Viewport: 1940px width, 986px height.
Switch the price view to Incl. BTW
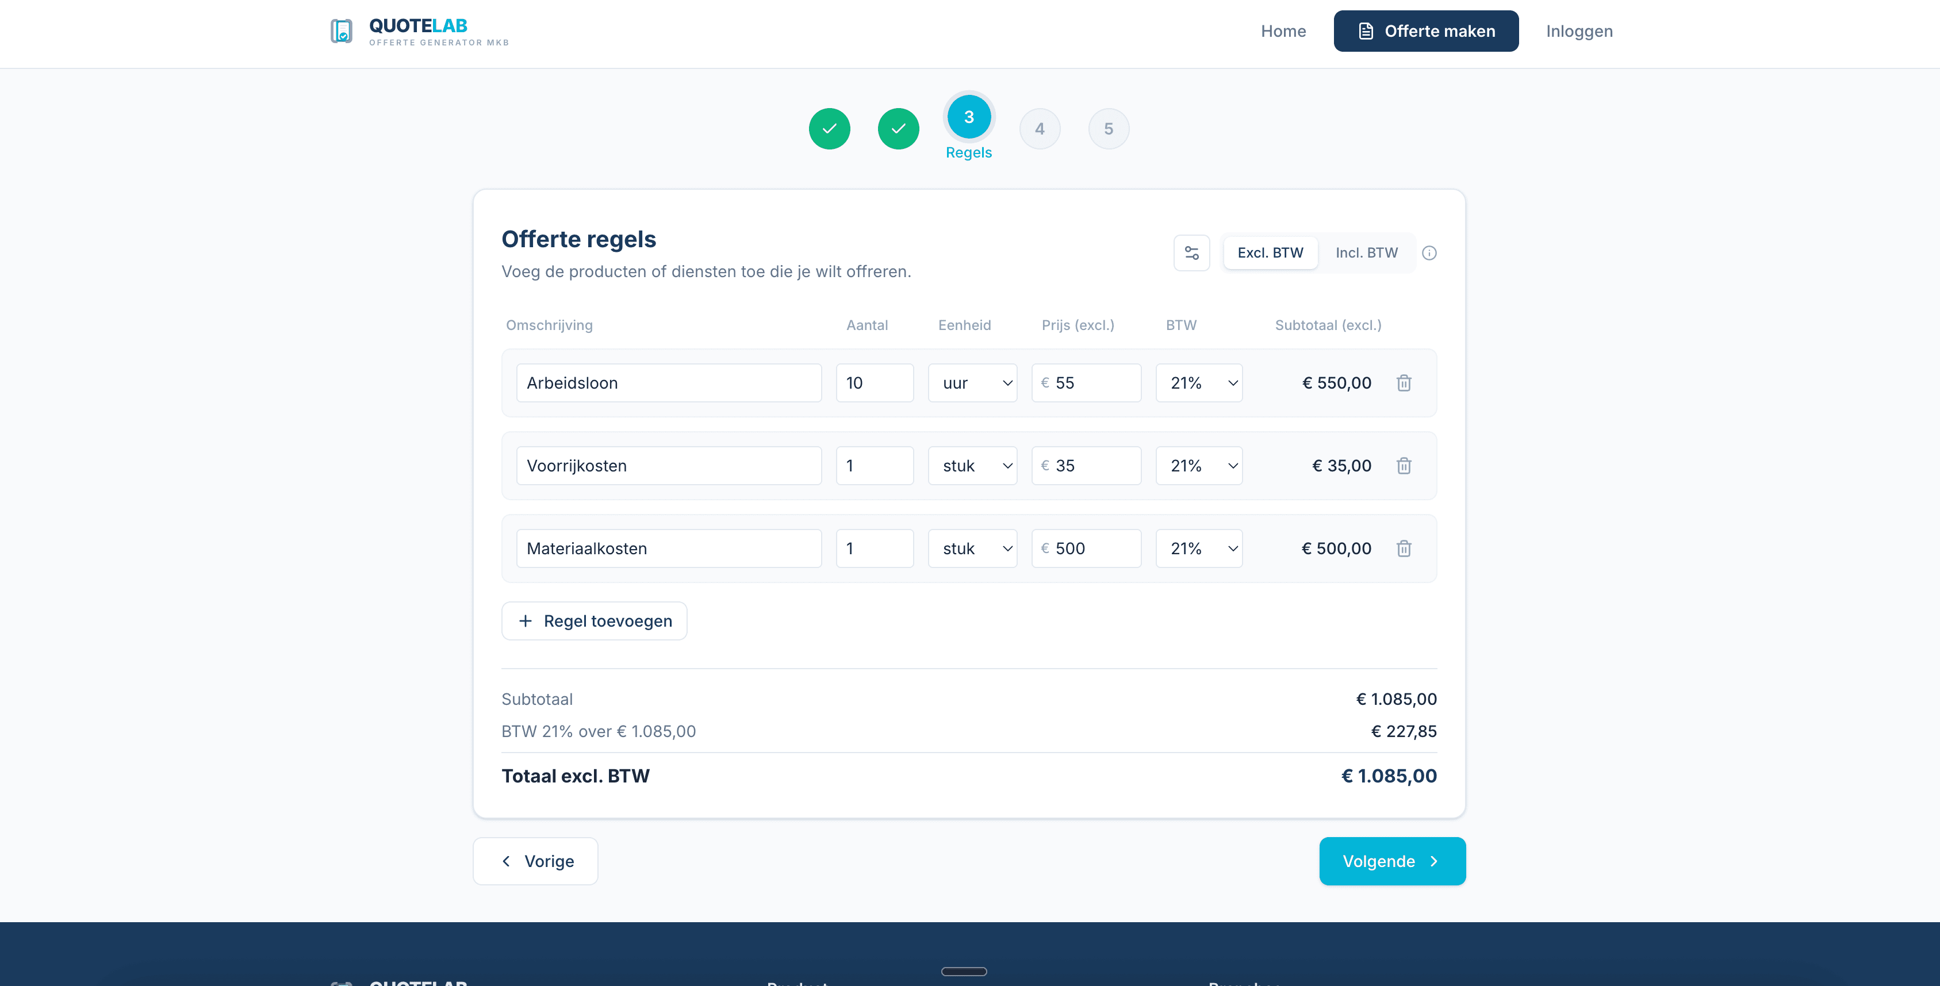click(1366, 252)
